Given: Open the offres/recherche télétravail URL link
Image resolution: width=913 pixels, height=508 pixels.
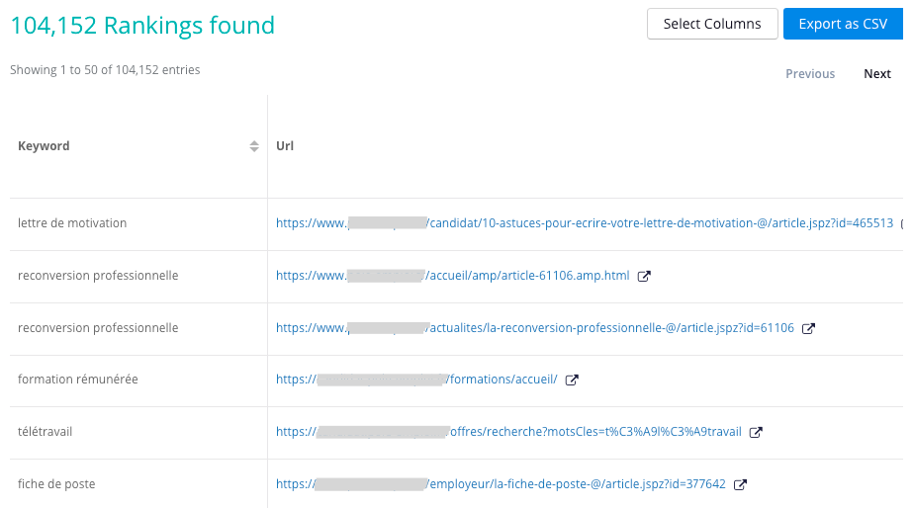Looking at the screenshot, I should click(508, 432).
